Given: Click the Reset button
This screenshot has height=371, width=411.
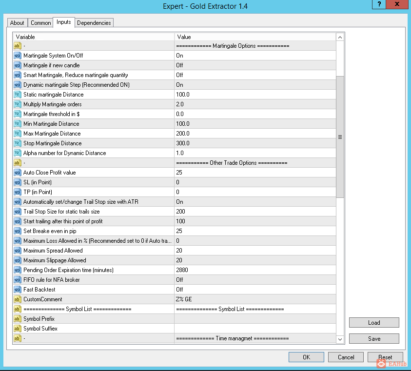Looking at the screenshot, I should point(385,357).
